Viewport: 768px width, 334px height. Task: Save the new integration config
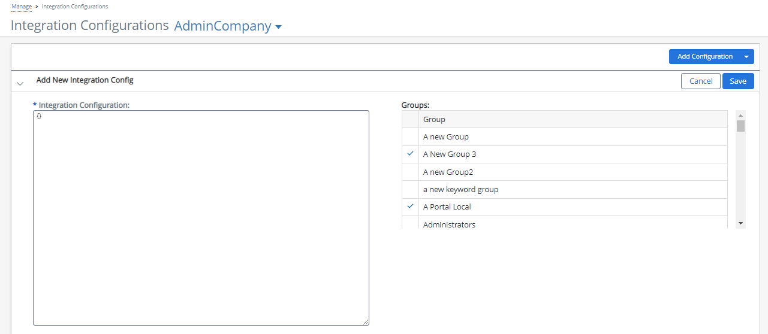tap(737, 81)
